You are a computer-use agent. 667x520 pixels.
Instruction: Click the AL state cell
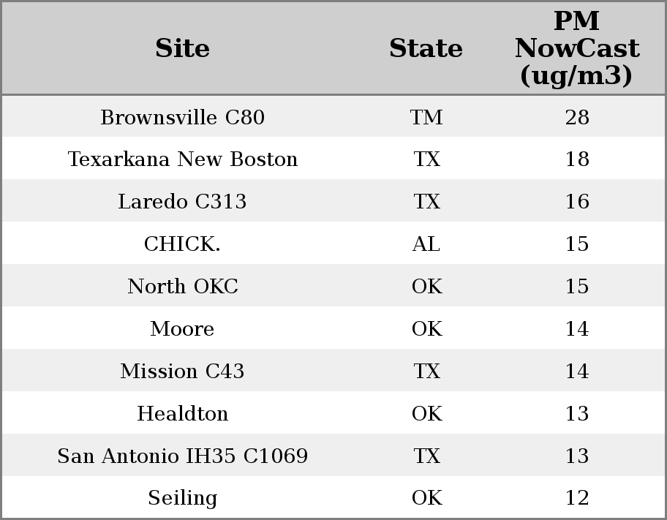(426, 244)
